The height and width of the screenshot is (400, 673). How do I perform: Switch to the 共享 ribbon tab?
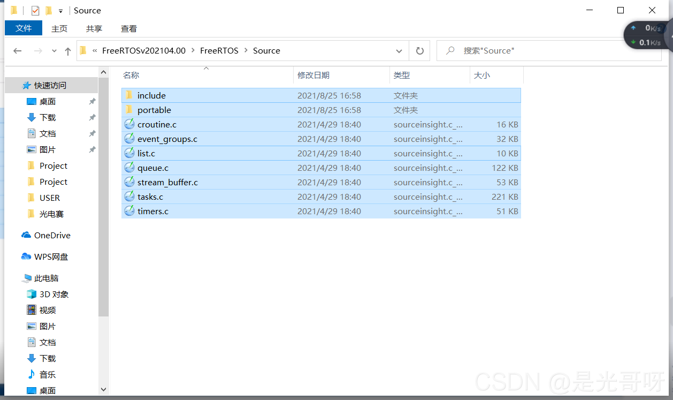(x=94, y=28)
